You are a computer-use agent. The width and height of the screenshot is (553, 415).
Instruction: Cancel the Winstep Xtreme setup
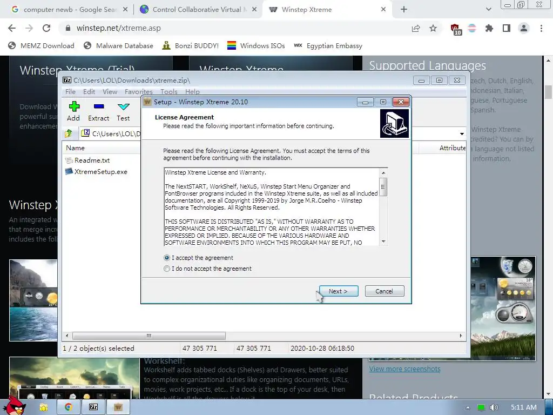point(385,291)
